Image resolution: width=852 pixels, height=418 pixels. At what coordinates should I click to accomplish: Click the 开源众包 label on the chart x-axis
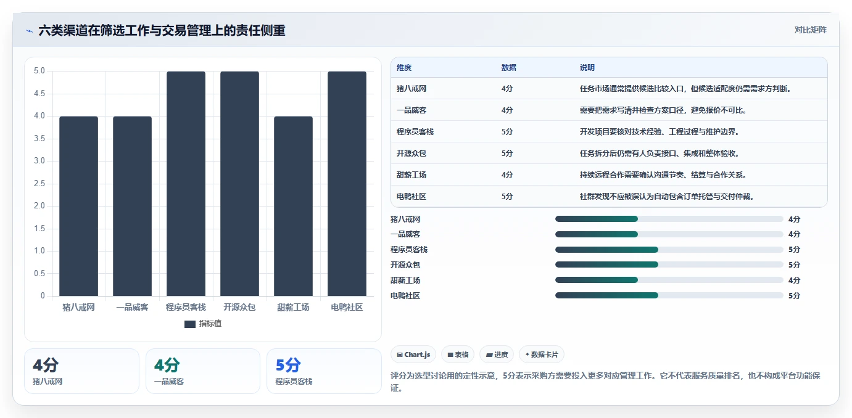[x=239, y=307]
